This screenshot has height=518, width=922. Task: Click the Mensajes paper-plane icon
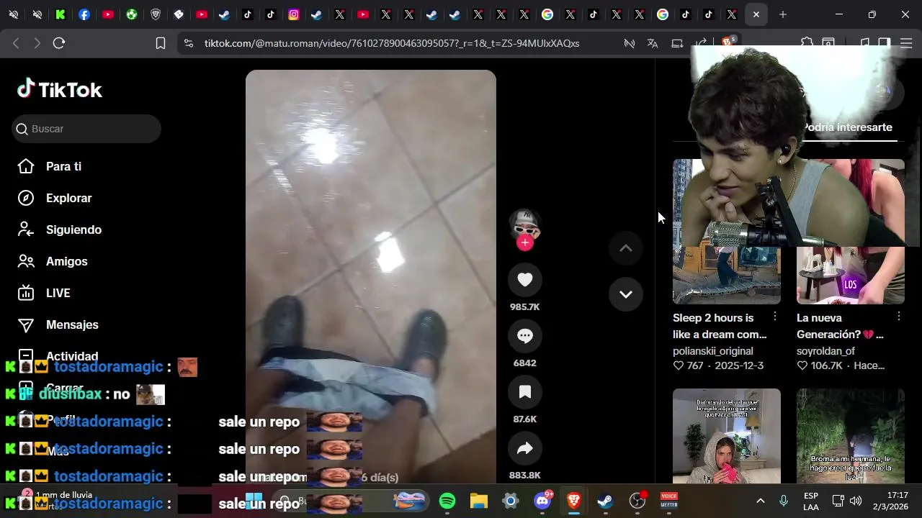pos(26,324)
